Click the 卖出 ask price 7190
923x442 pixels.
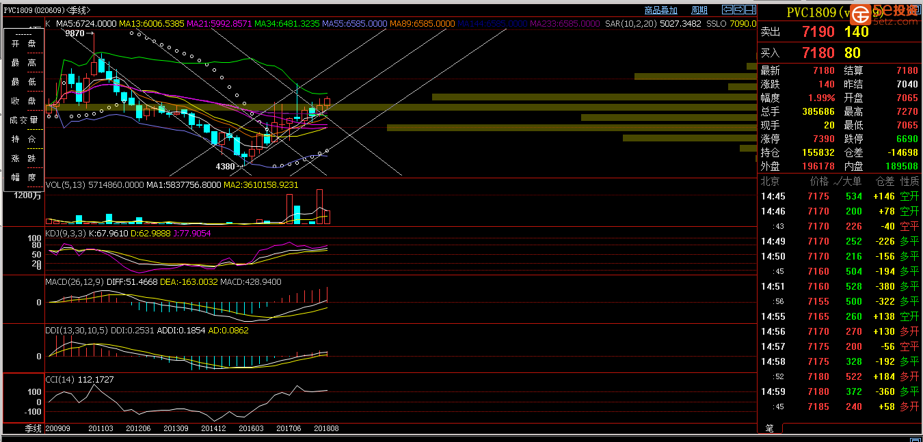(818, 31)
